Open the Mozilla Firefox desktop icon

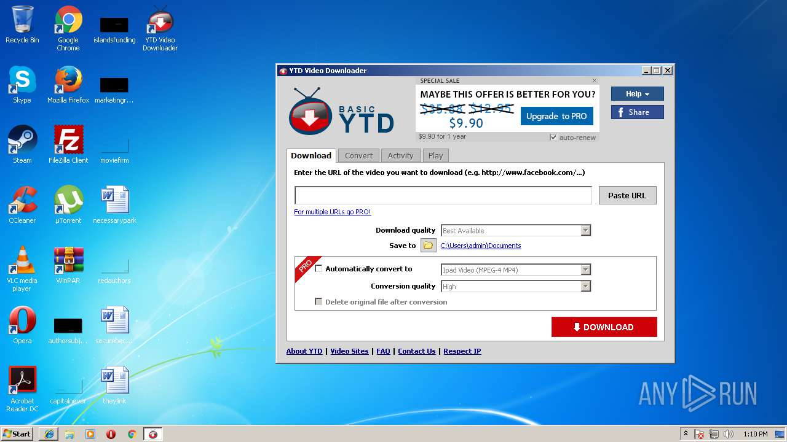pos(68,85)
